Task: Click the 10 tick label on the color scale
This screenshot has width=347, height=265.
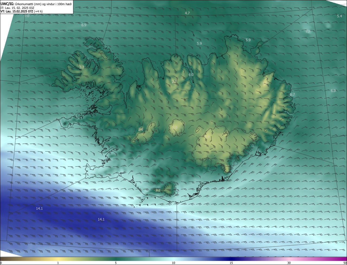Action: tap(173, 263)
